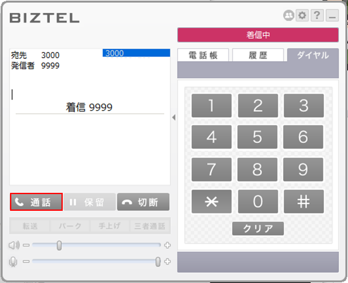This screenshot has height=283, width=348.
Task: Mute the speaker via speaker icon
Action: pyautogui.click(x=14, y=245)
